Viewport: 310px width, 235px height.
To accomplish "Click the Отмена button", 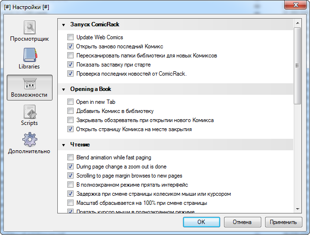I will click(x=242, y=222).
